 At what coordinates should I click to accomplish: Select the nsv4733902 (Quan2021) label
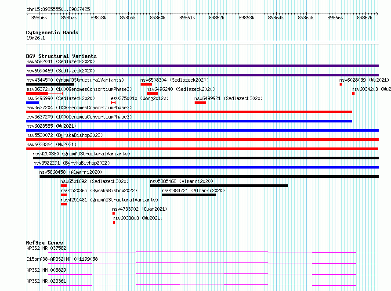click(140, 209)
